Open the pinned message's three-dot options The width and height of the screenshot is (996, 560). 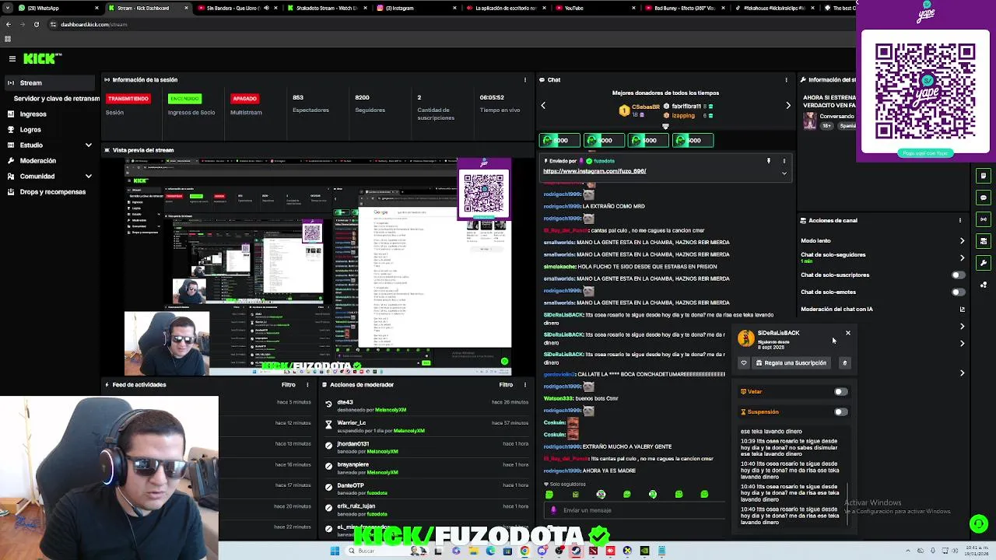784,161
